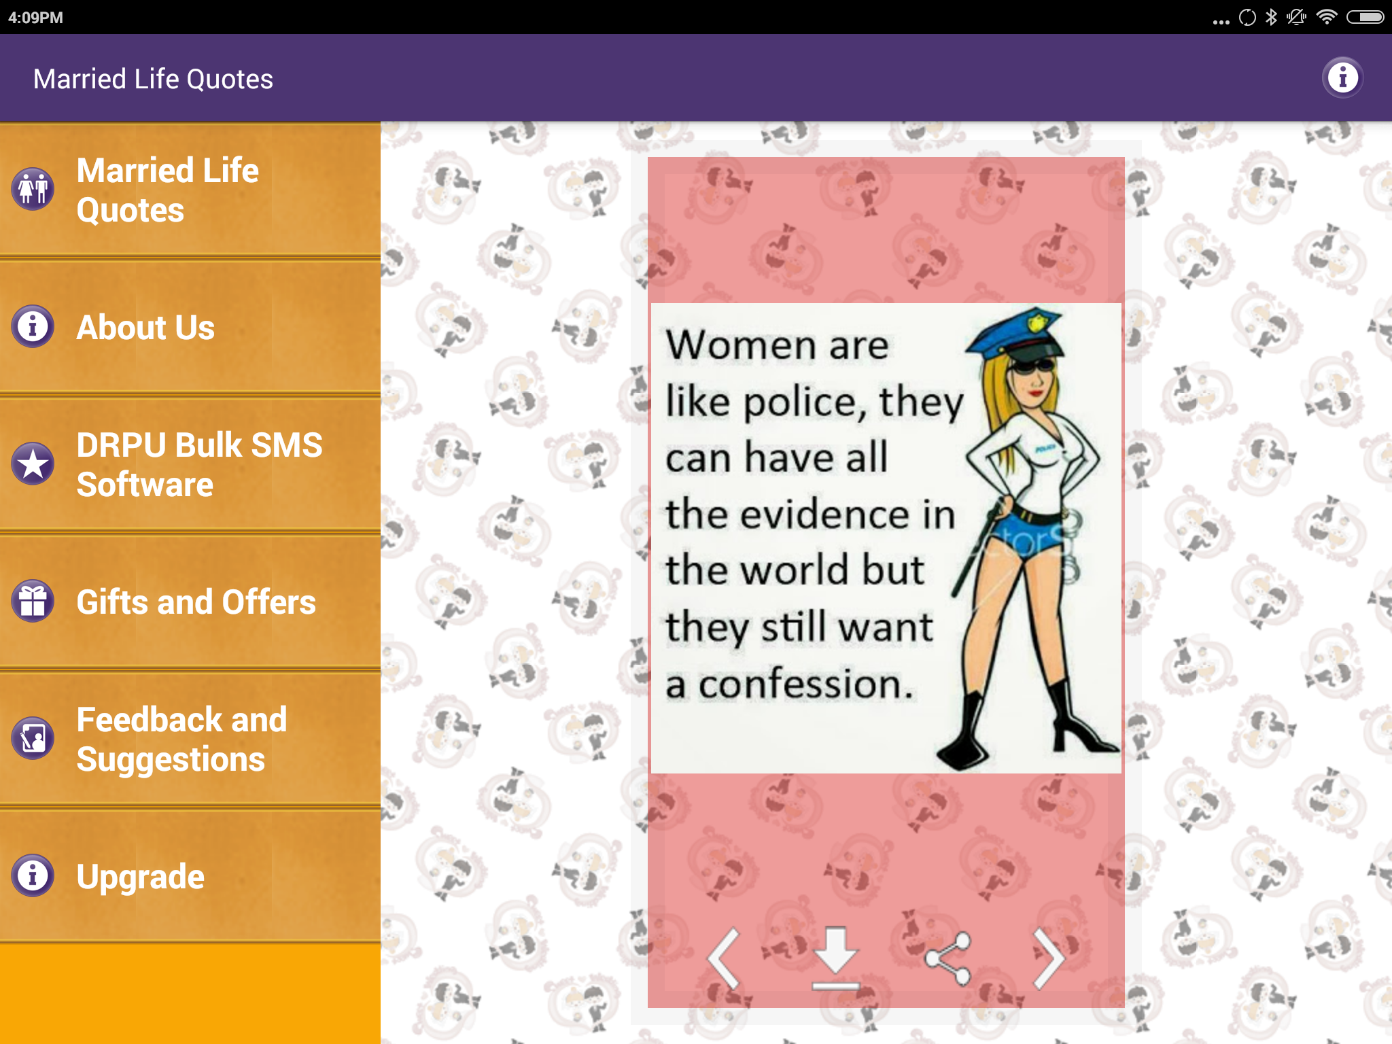
Task: Tap the info icon in top bar
Action: click(x=1342, y=78)
